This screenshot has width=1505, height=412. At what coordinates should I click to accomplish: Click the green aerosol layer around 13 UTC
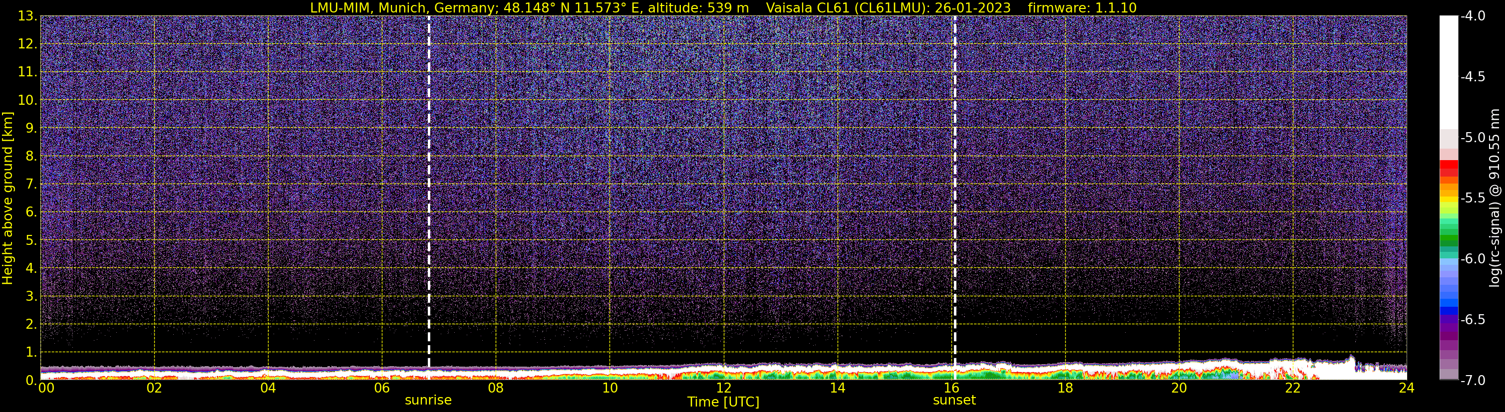coord(781,375)
